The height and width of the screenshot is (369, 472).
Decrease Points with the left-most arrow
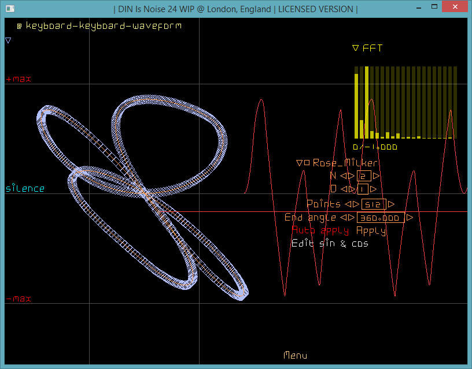(348, 204)
